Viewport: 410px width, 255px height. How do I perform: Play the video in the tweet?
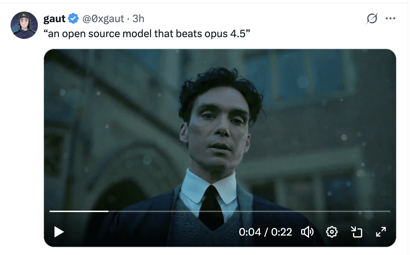click(59, 232)
